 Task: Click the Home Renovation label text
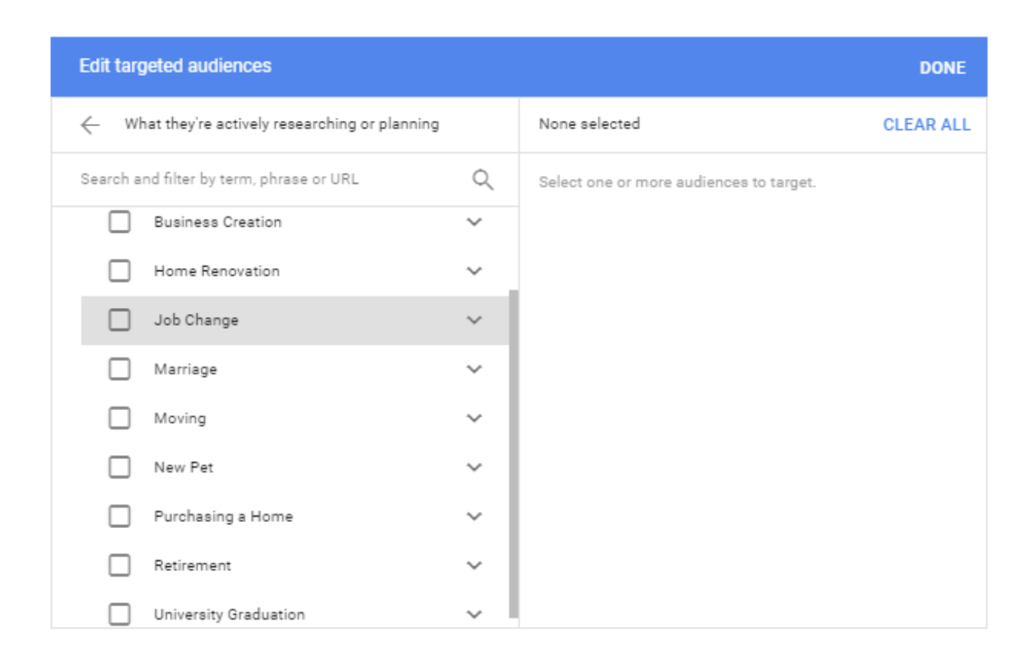(x=216, y=270)
